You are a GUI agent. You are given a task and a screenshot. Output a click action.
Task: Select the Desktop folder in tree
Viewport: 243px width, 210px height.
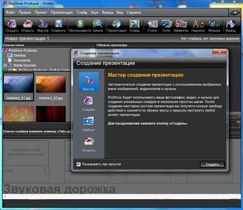(x=19, y=56)
